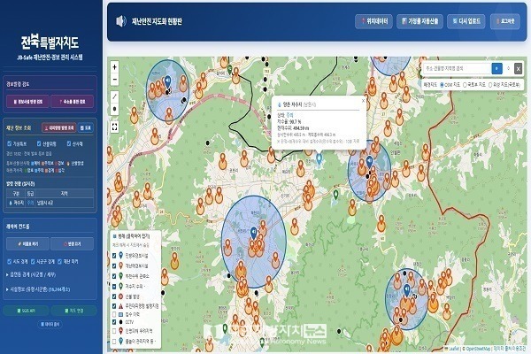
Task: Toggle the 시군구 경계 checkbox
Action: tap(33, 261)
